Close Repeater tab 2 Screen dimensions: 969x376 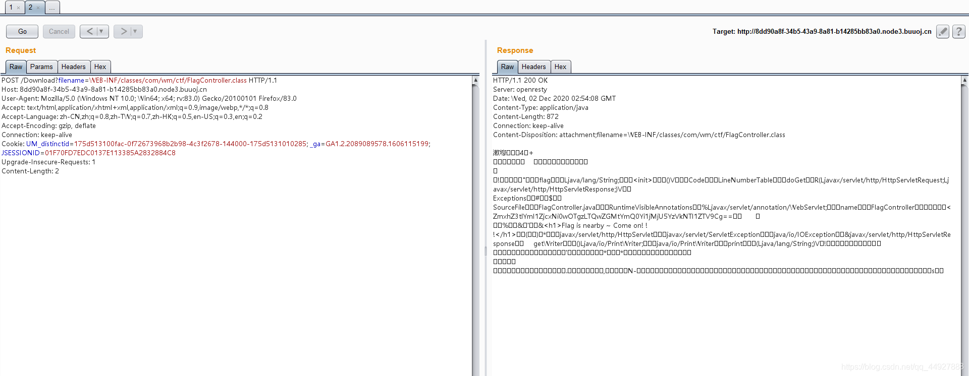pyautogui.click(x=38, y=8)
